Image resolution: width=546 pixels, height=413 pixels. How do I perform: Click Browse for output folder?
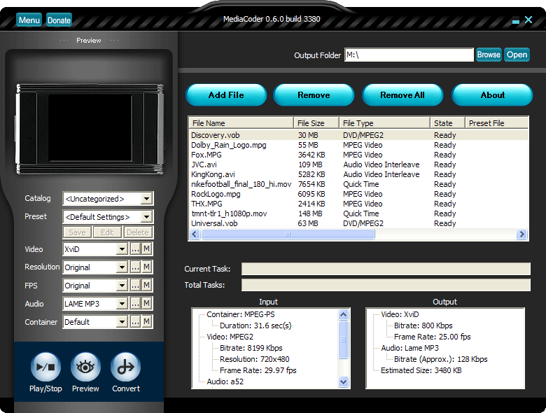[489, 55]
